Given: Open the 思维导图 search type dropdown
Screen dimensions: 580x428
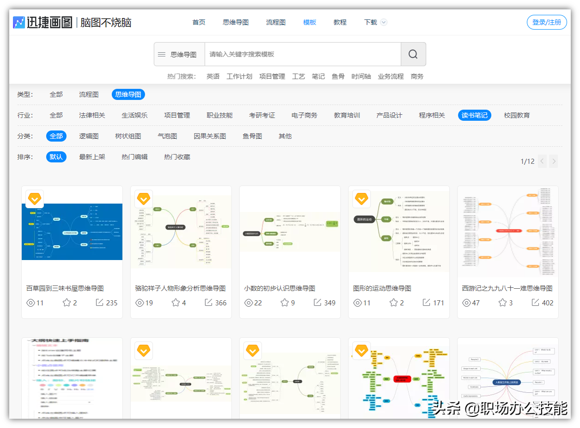Looking at the screenshot, I should [184, 54].
